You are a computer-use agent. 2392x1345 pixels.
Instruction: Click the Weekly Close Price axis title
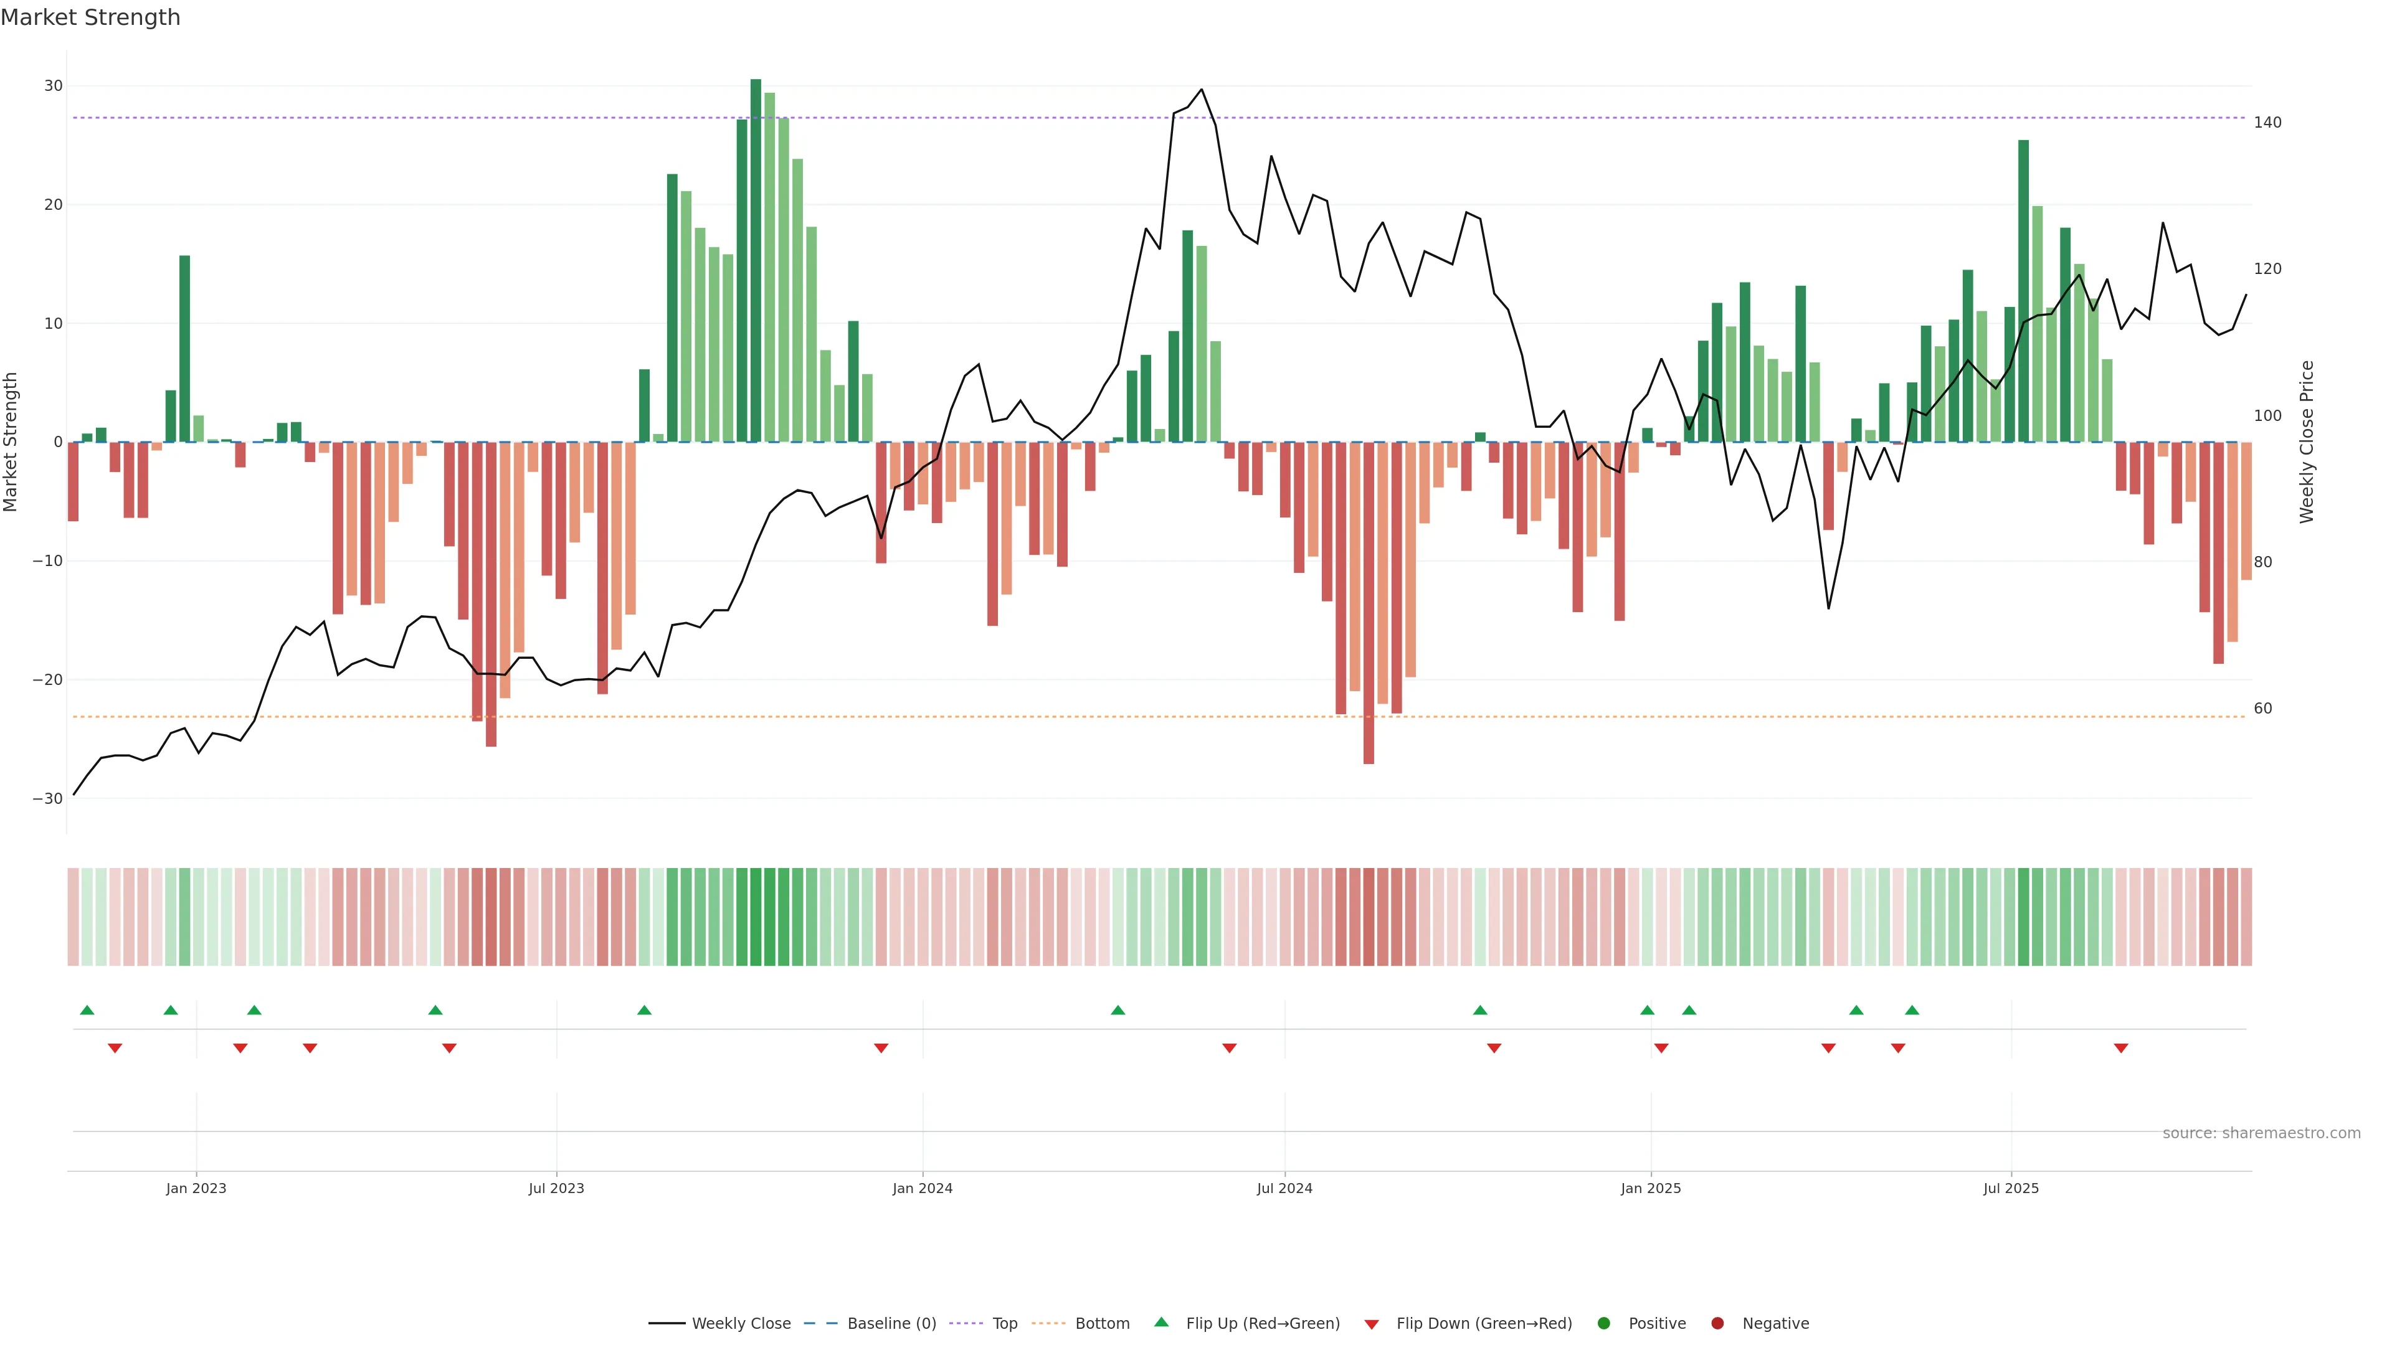(x=2307, y=442)
